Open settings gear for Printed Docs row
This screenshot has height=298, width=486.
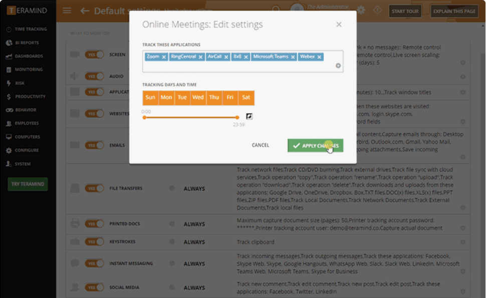click(463, 228)
